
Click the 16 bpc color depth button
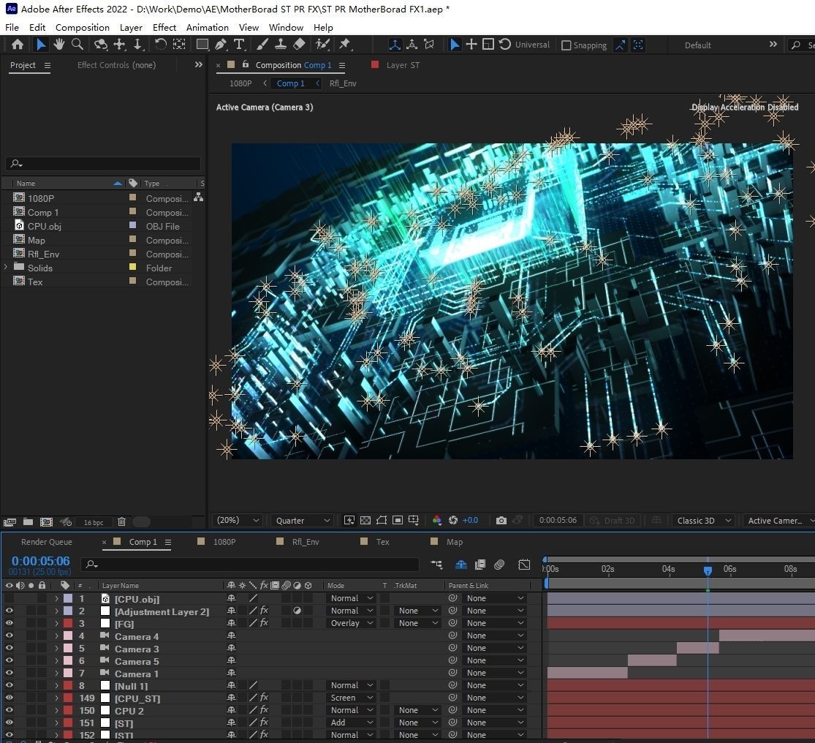click(x=94, y=522)
